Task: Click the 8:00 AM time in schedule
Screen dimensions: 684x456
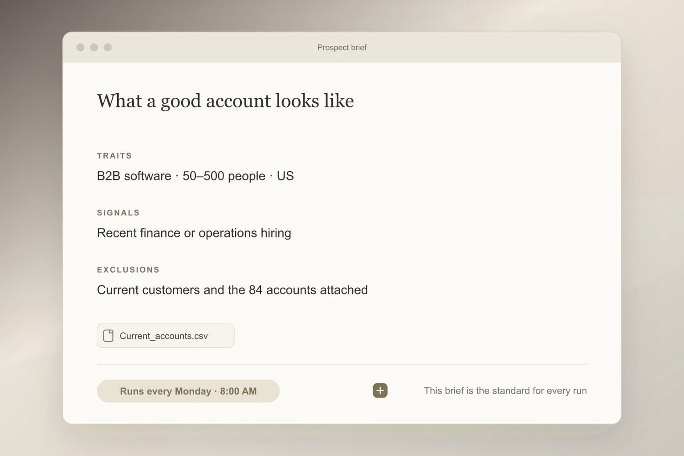Action: pos(238,391)
